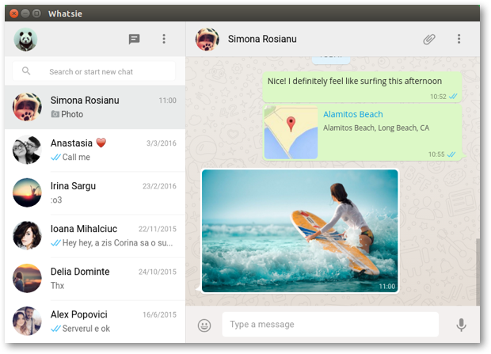Open the emoji picker smiley
The height and width of the screenshot is (354, 491).
204,325
